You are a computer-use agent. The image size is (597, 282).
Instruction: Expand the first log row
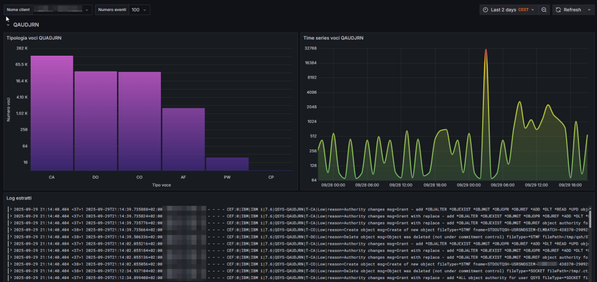(x=10, y=208)
